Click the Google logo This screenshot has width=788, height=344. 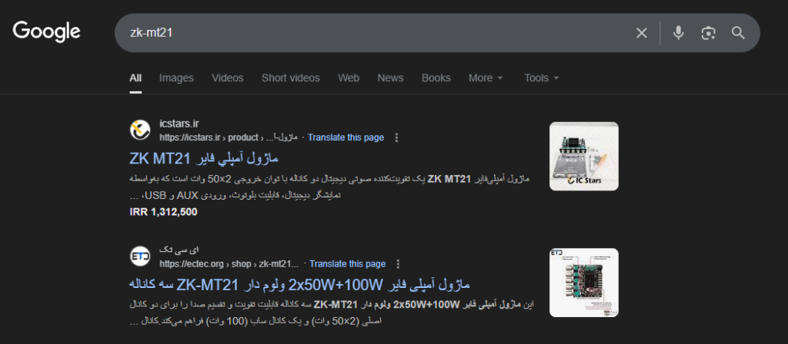tap(46, 31)
